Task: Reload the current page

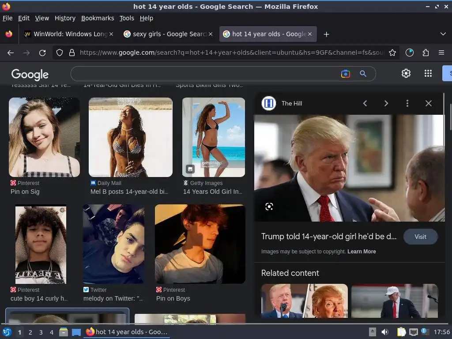Action: [x=42, y=53]
